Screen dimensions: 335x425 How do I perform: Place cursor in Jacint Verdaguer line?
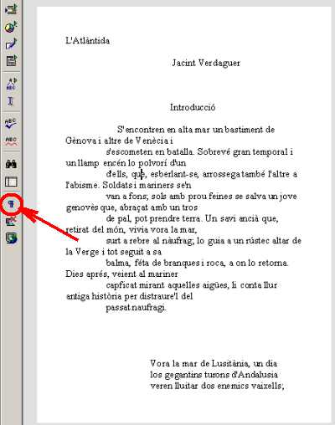(206, 63)
